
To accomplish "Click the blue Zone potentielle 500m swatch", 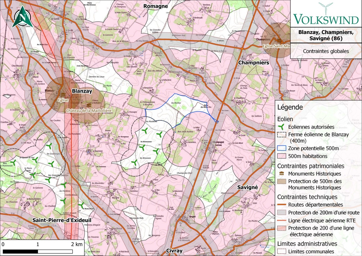I will coord(282,148).
